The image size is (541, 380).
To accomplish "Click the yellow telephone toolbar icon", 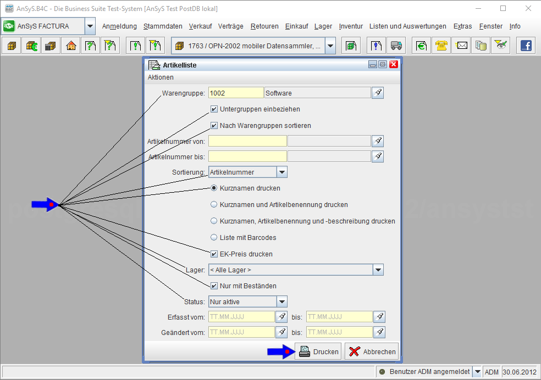I will click(x=441, y=46).
